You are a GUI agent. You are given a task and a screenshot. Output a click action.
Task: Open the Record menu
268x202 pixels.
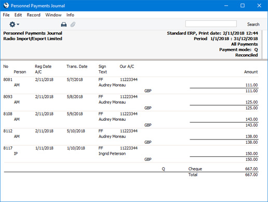pyautogui.click(x=33, y=15)
